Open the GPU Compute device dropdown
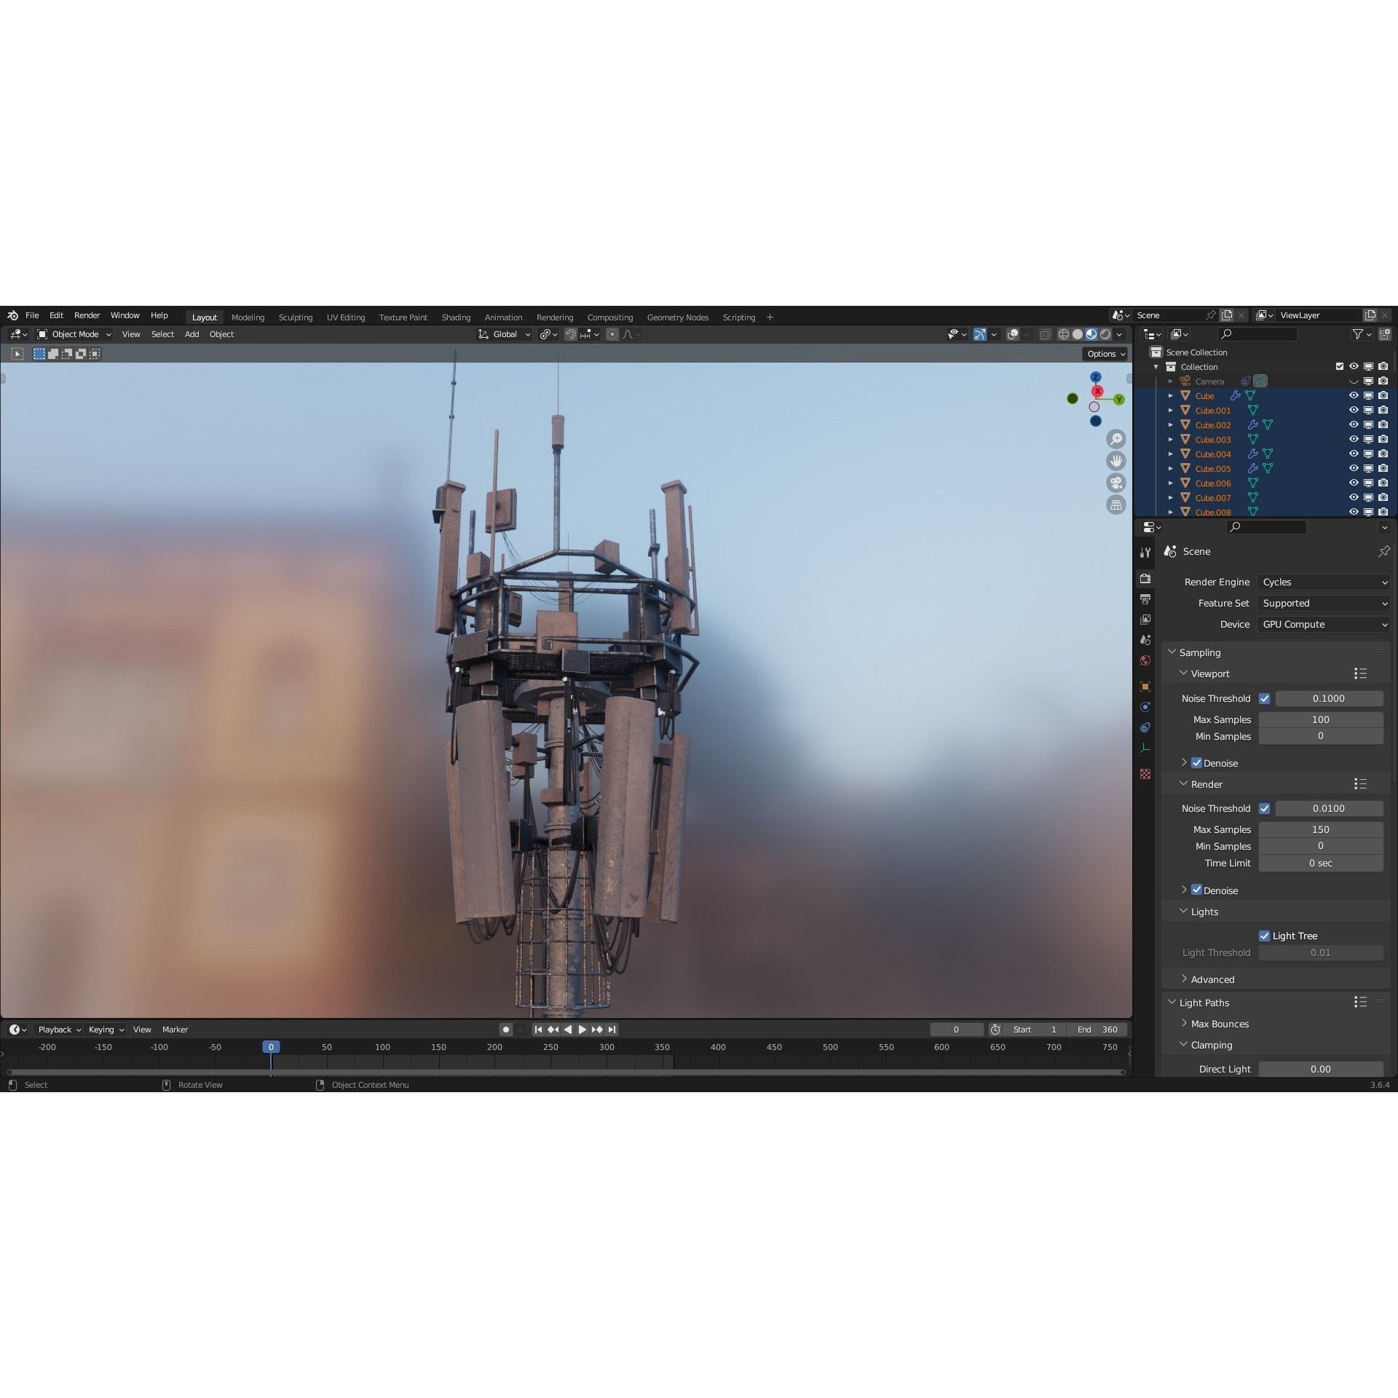 pos(1322,624)
